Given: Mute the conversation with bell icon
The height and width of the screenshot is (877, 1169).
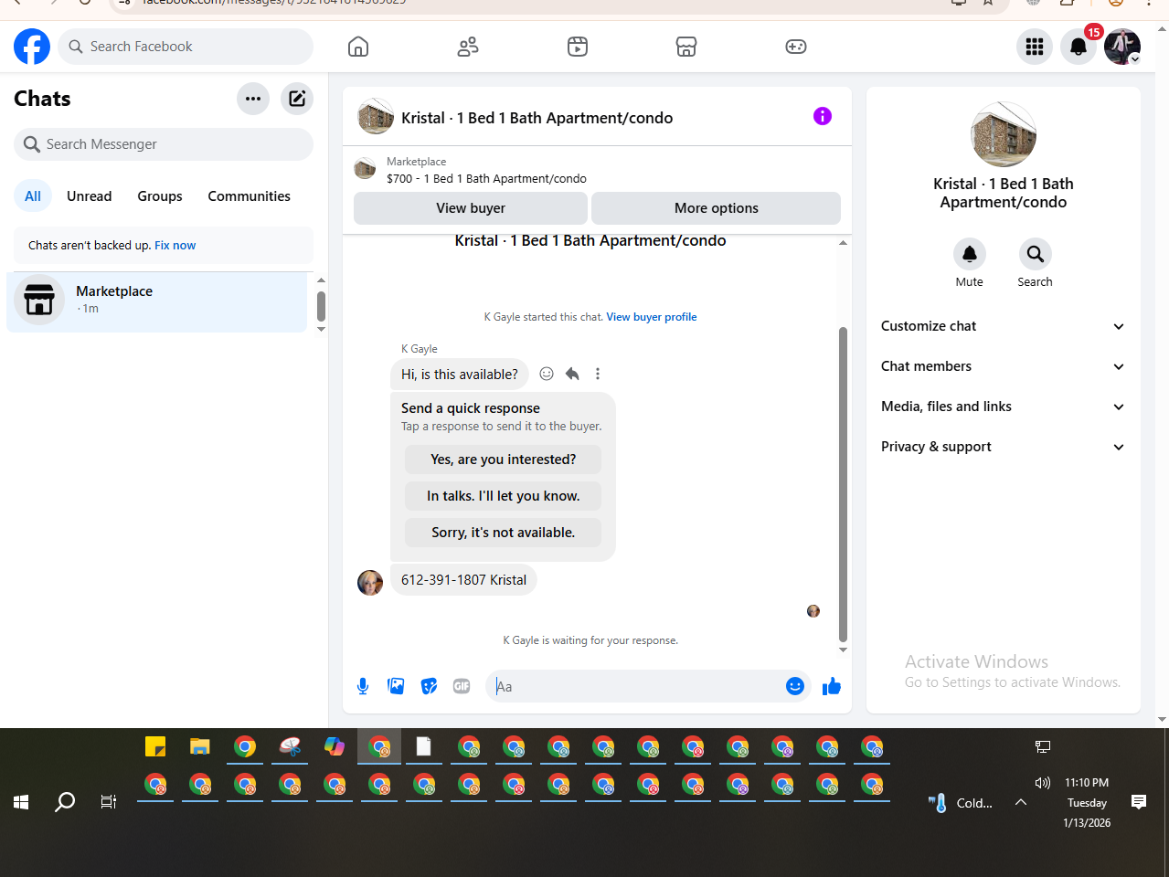Looking at the screenshot, I should (x=970, y=254).
